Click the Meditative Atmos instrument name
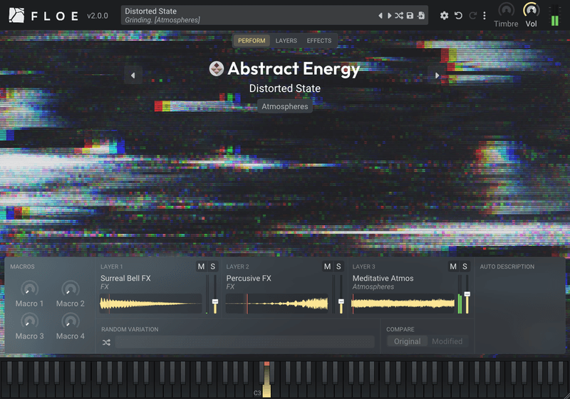 pos(383,279)
